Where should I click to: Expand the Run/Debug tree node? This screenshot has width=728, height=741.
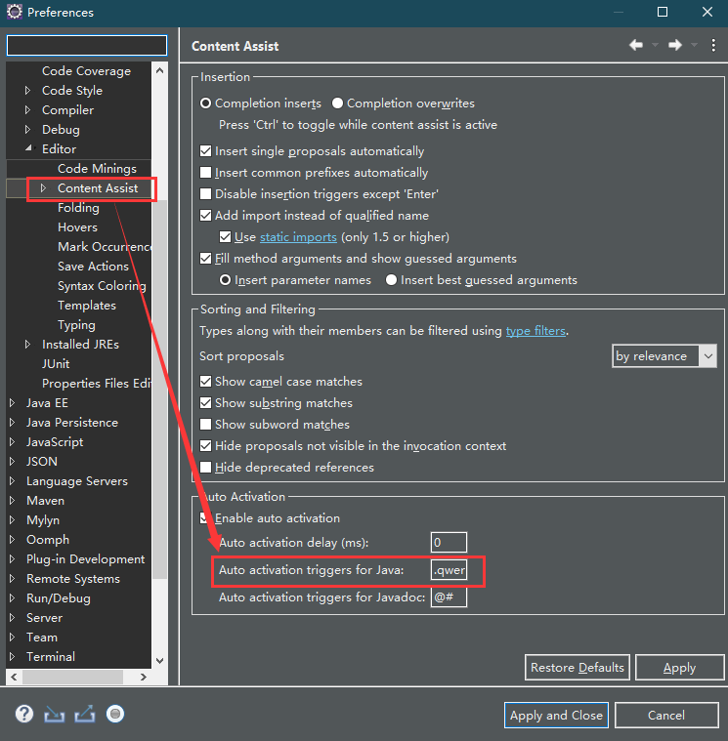point(12,597)
